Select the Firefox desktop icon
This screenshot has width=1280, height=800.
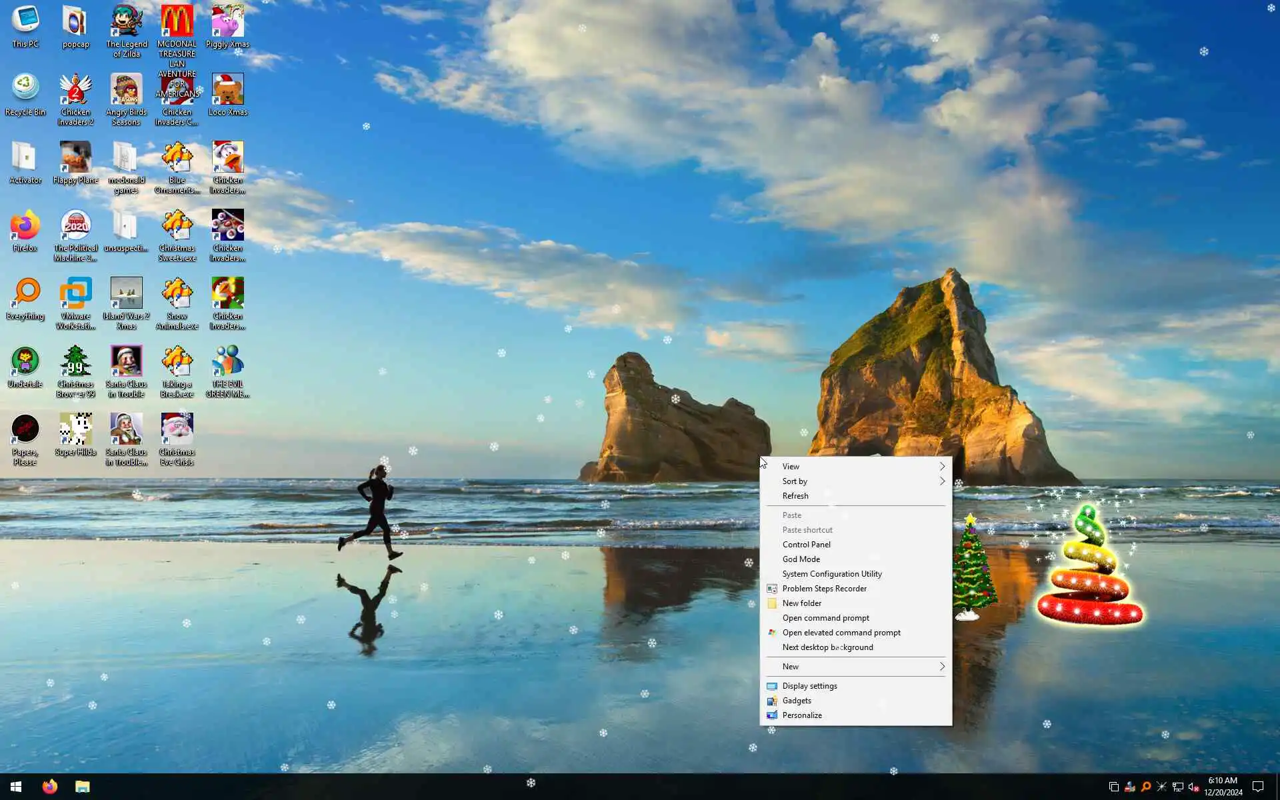click(x=25, y=227)
